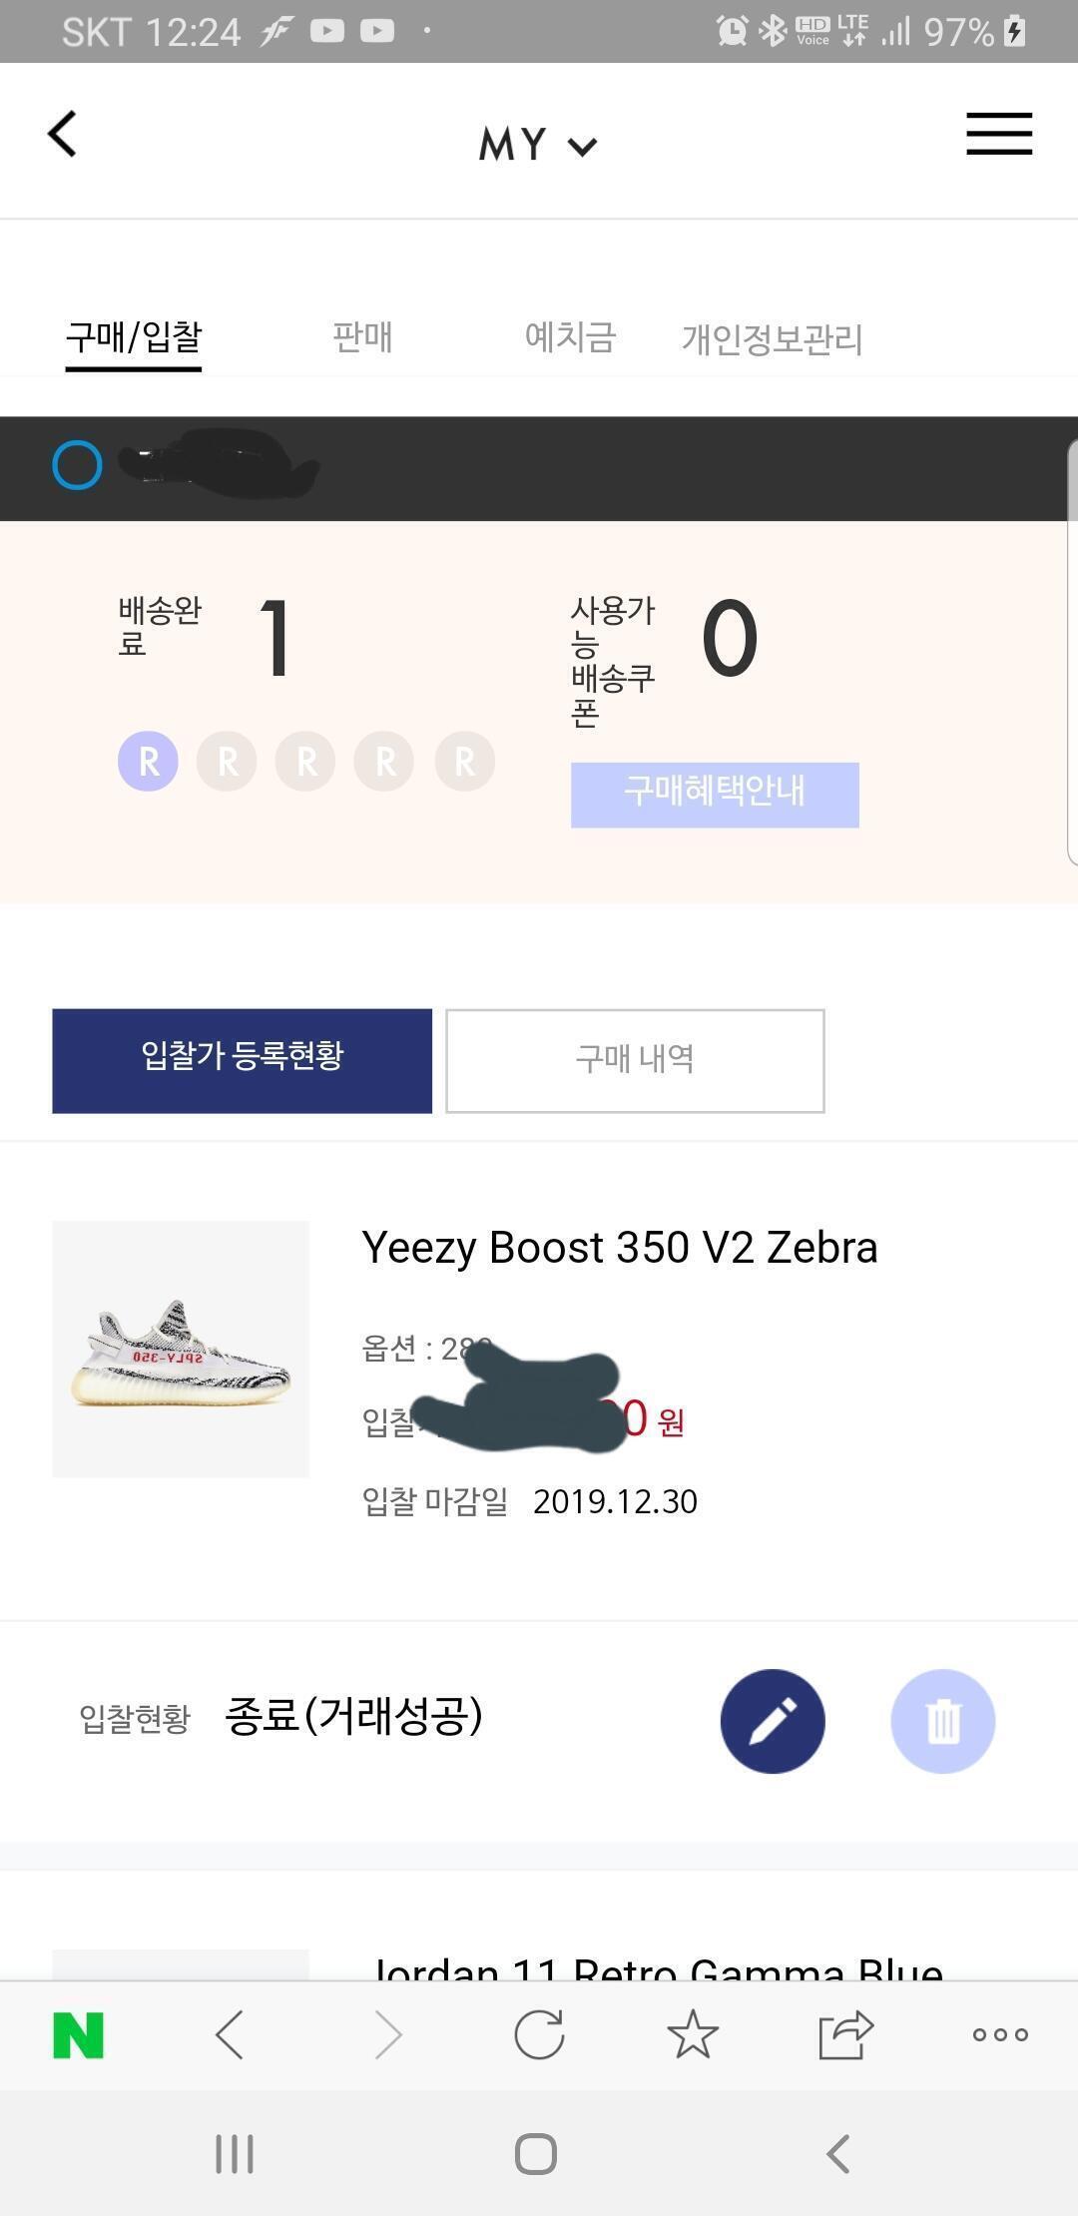
Task: Bookmark the page with the star icon
Action: pyautogui.click(x=693, y=2034)
